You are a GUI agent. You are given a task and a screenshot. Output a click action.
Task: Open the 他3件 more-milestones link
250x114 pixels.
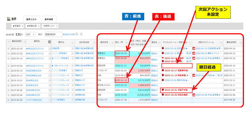click(189, 53)
